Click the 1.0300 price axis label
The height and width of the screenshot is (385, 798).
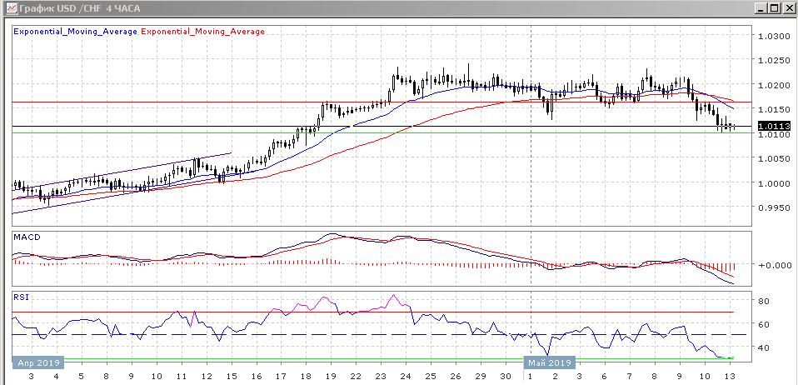pyautogui.click(x=772, y=36)
